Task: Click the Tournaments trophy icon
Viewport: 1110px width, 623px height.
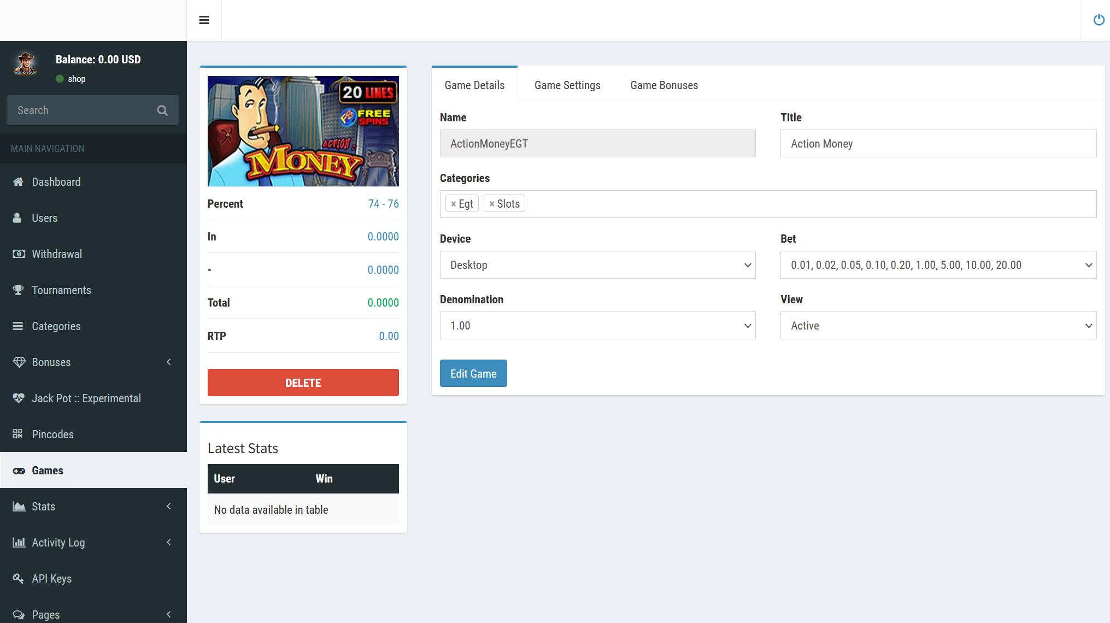Action: pyautogui.click(x=18, y=290)
